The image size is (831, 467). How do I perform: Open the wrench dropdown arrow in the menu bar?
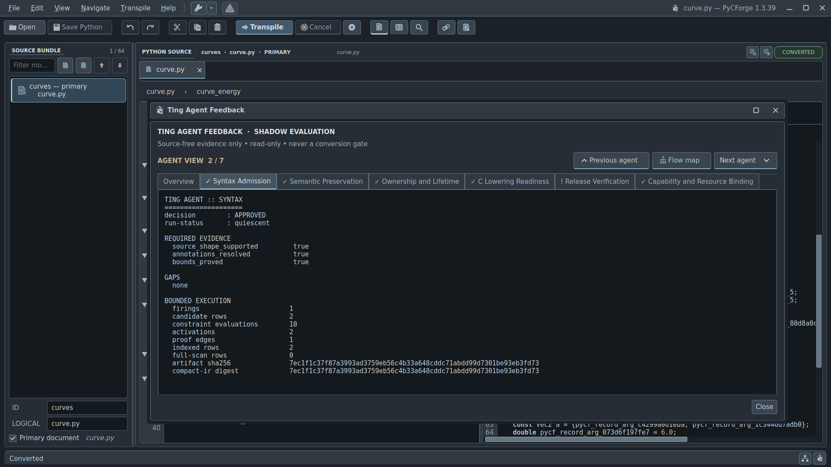click(x=211, y=8)
